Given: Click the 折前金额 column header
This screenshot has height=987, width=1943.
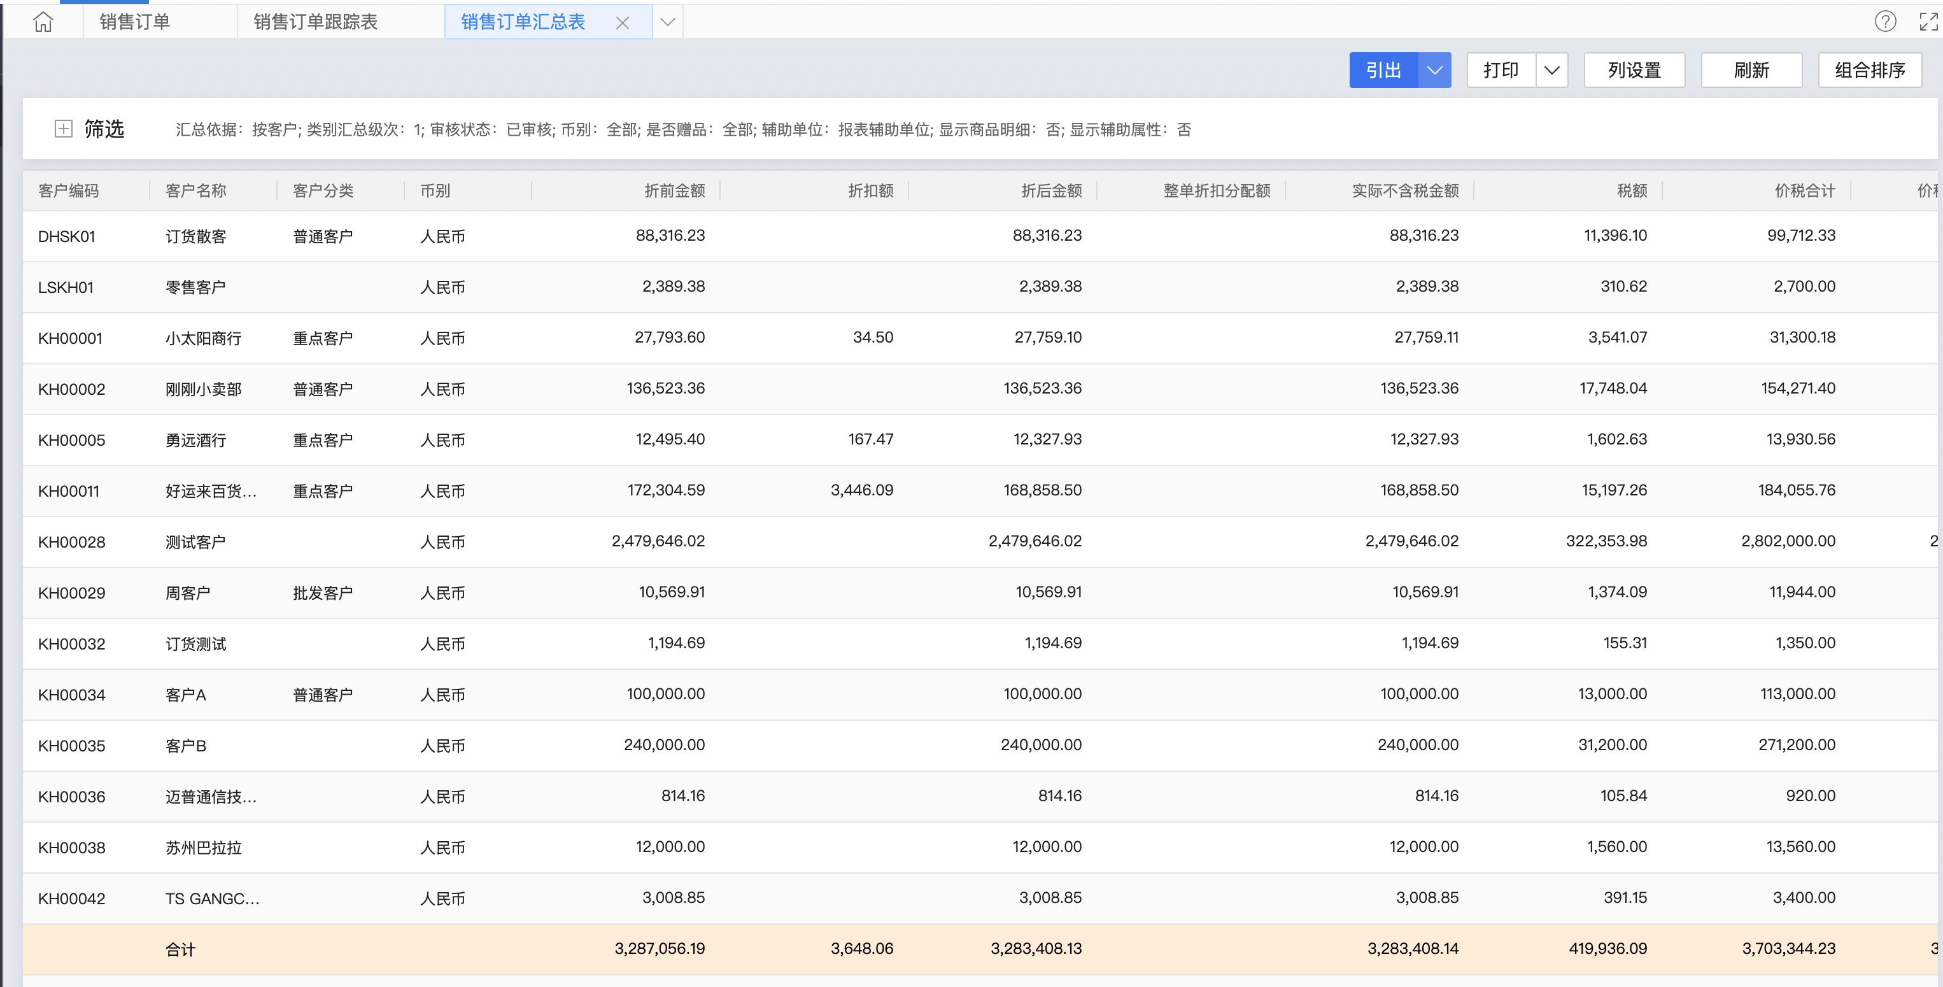Looking at the screenshot, I should (x=674, y=191).
